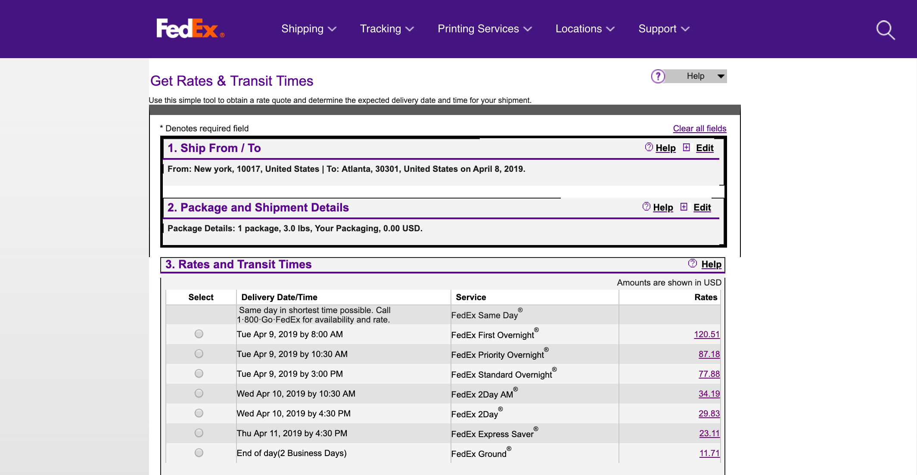This screenshot has height=475, width=917.
Task: Select FedEx Ground radio button
Action: (199, 453)
